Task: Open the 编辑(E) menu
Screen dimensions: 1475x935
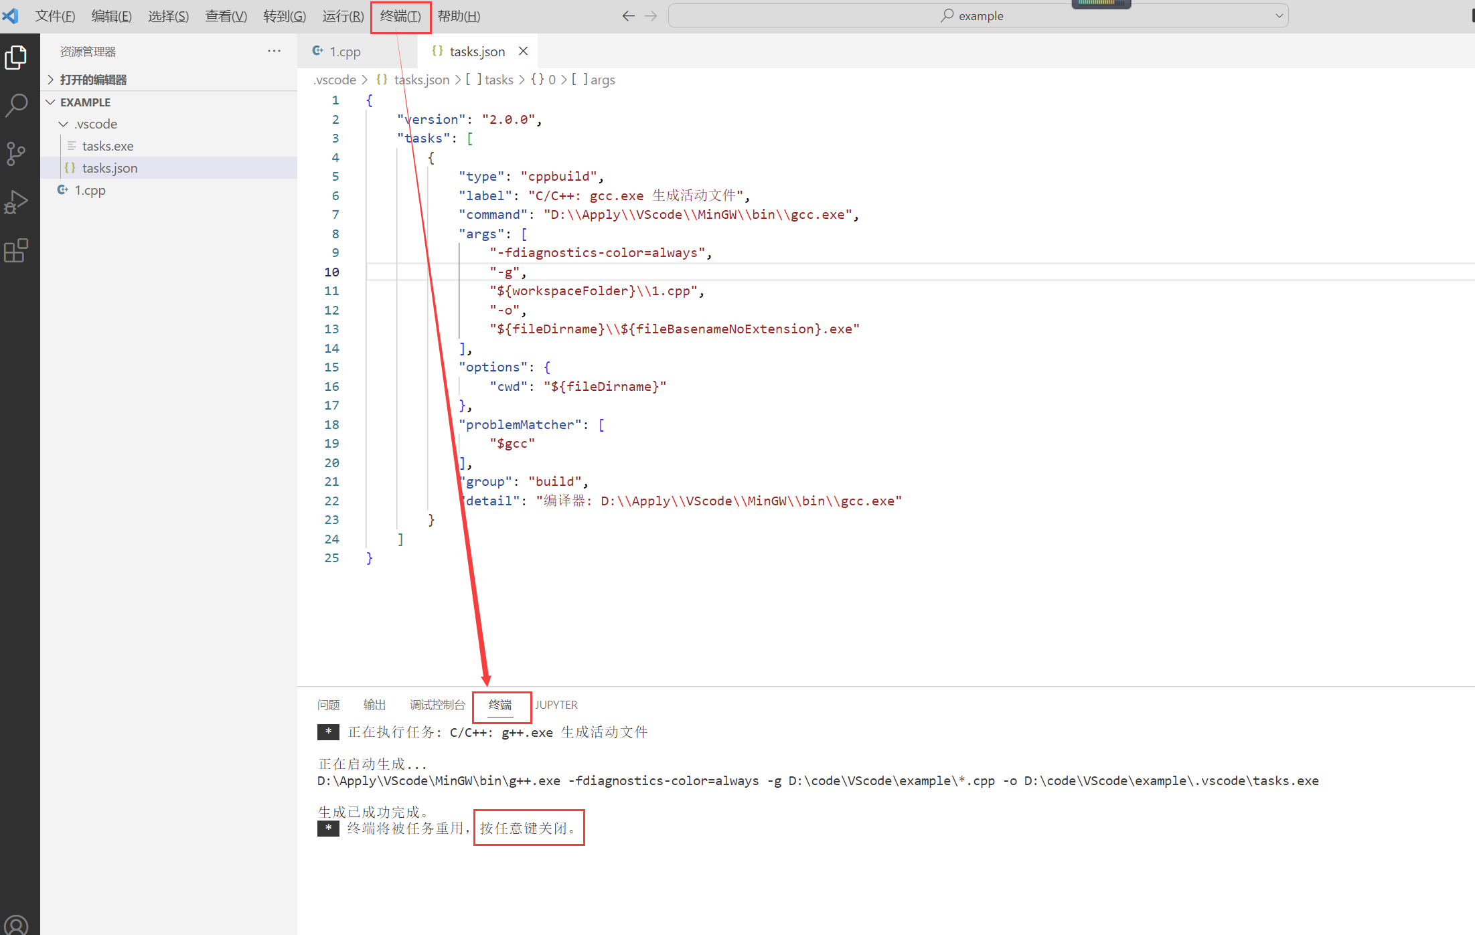Action: pos(112,16)
